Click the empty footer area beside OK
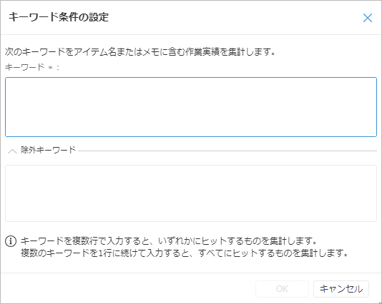Screen dimensions: 382x304 coord(128,289)
